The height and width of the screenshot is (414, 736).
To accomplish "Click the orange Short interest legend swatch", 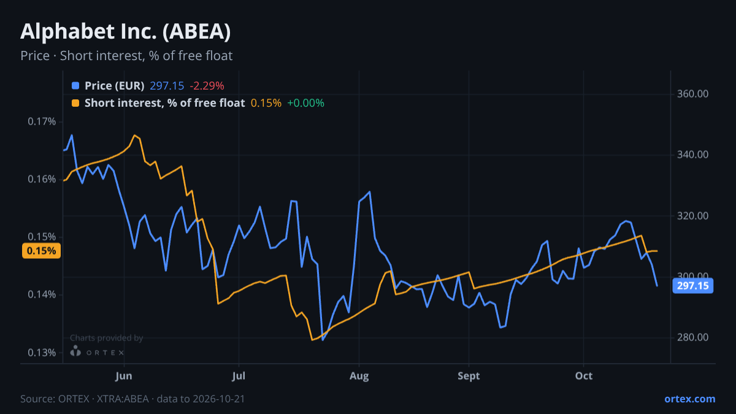I will click(75, 103).
